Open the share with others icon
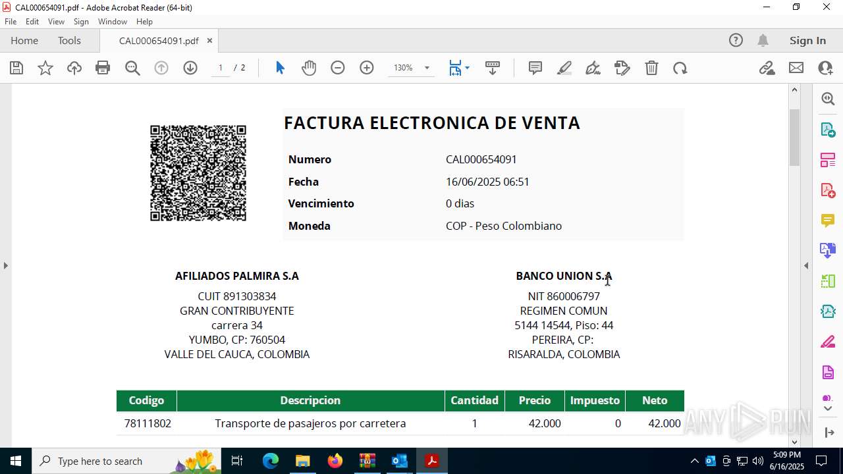This screenshot has height=474, width=843. (x=825, y=68)
